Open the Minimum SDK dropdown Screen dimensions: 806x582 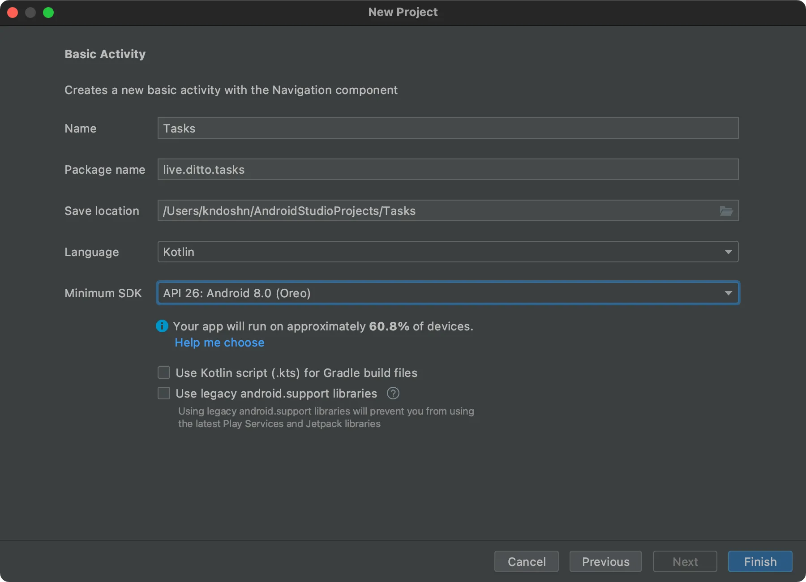click(x=448, y=293)
